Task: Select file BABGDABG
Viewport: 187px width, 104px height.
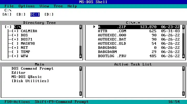Action: click(x=139, y=48)
